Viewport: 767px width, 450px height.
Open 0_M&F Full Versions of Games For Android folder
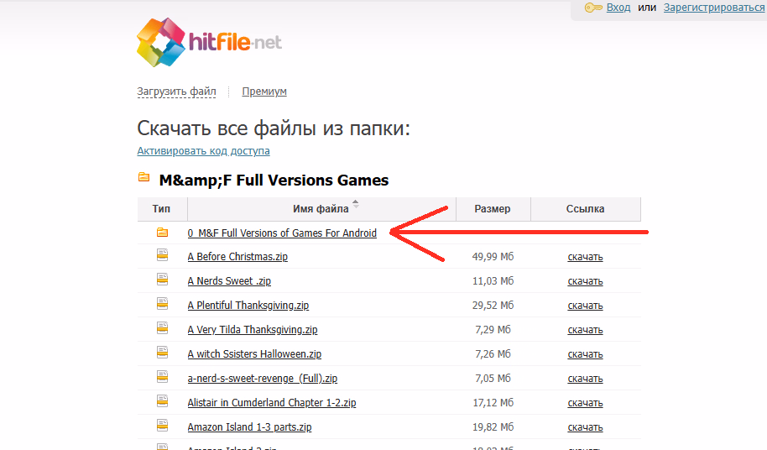[x=282, y=233]
